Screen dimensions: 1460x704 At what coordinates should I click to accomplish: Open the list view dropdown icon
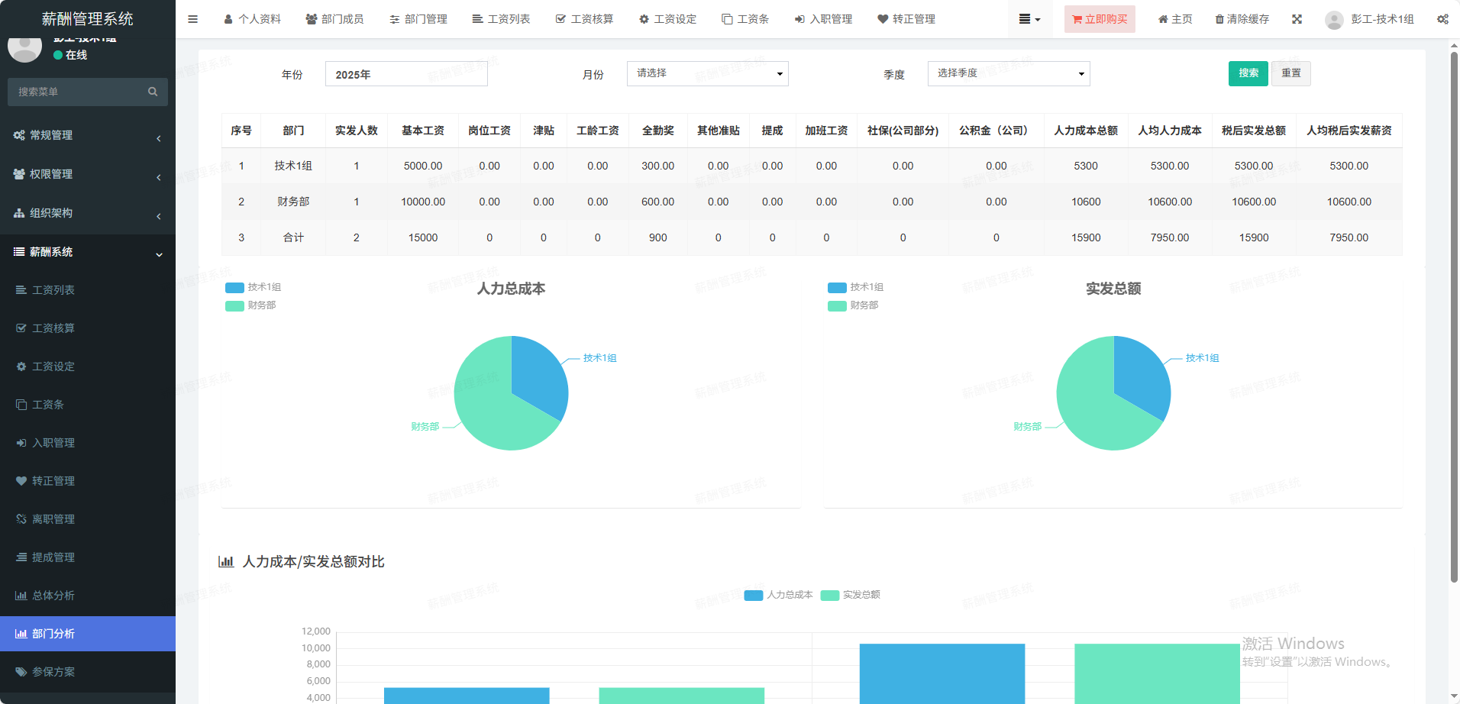coord(1029,19)
